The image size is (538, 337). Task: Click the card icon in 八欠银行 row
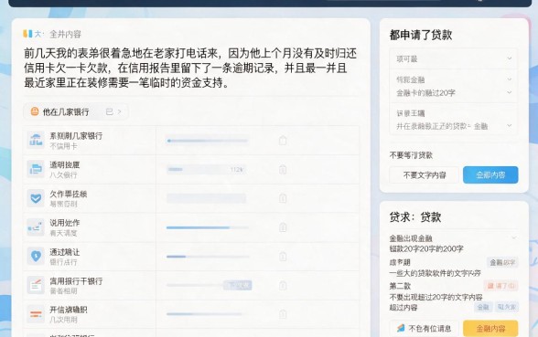(36, 169)
